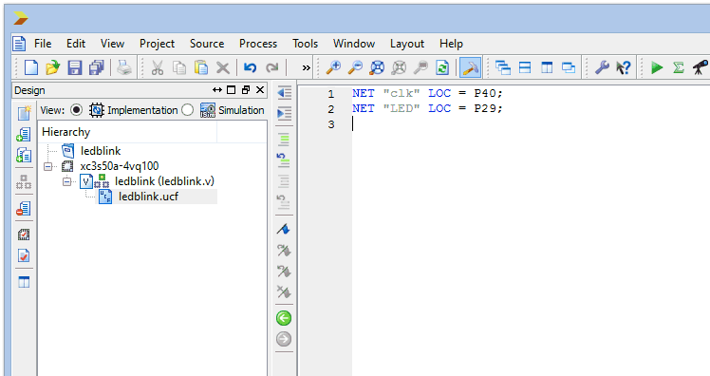The image size is (710, 376).
Task: Tile windows vertically icon
Action: (x=547, y=67)
